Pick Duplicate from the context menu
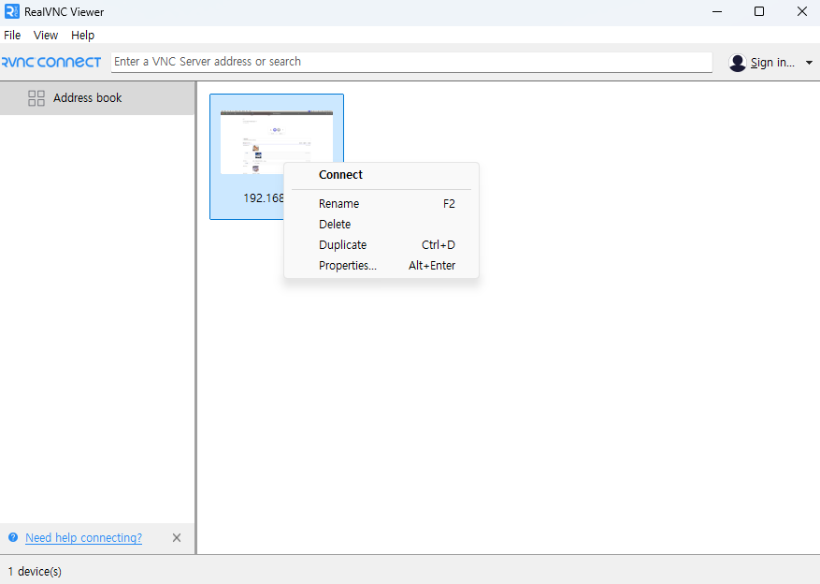Image resolution: width=820 pixels, height=584 pixels. (381, 245)
